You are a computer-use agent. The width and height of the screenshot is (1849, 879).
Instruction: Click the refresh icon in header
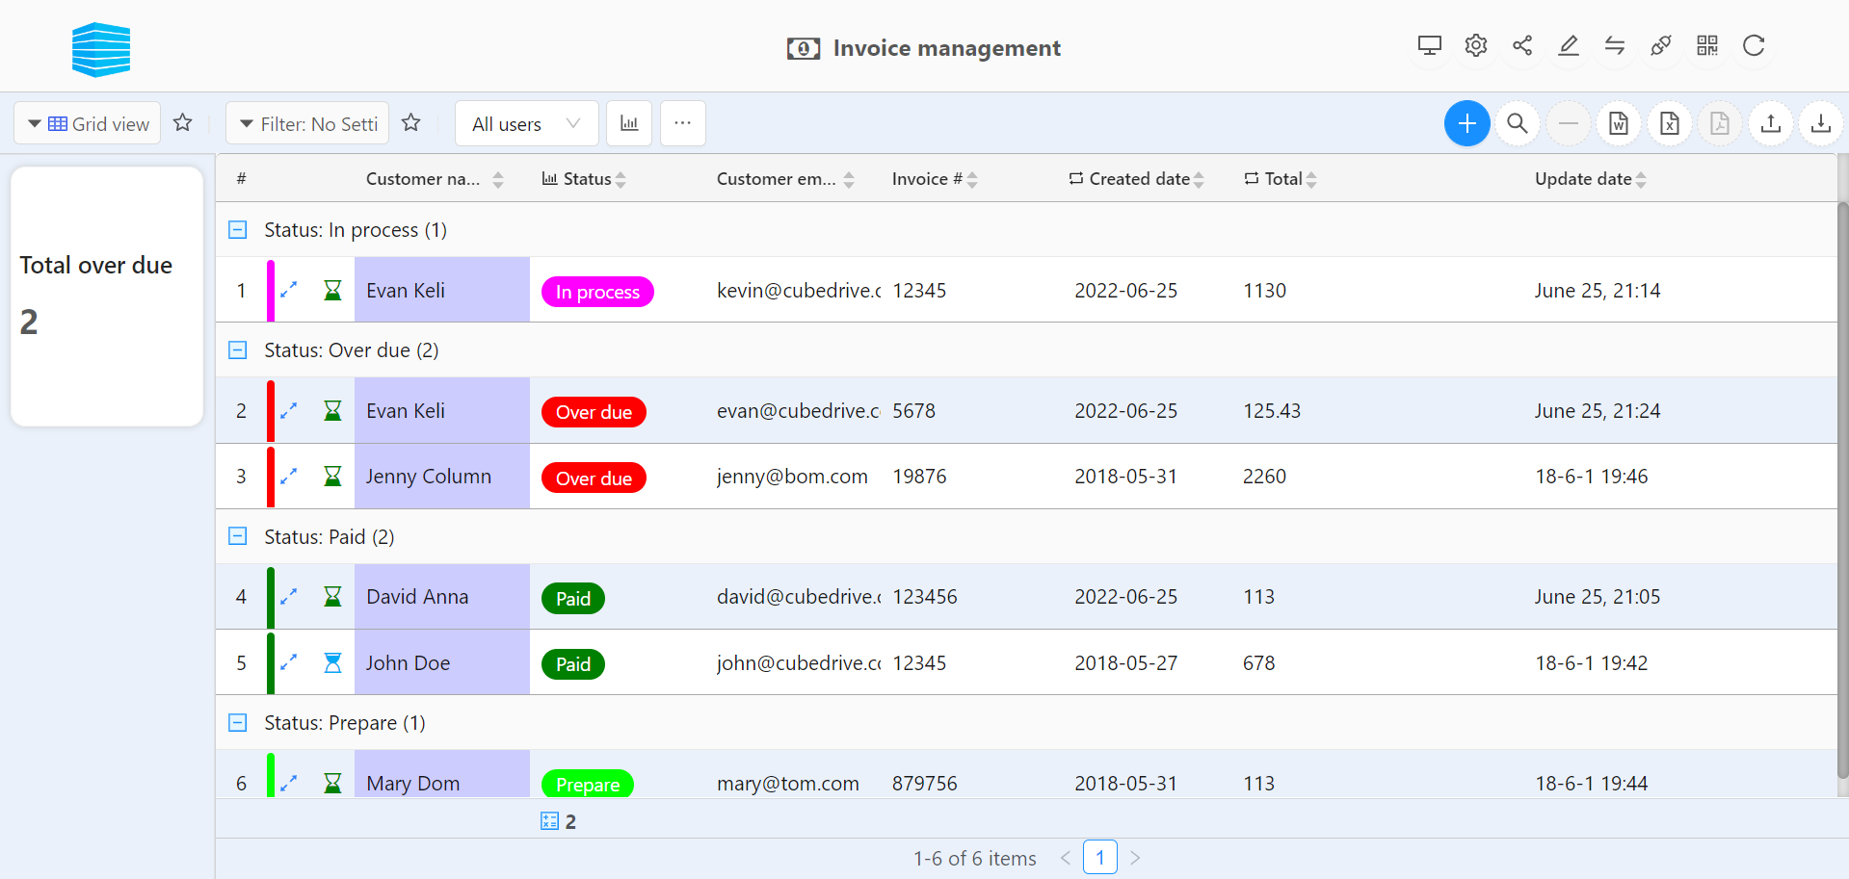coord(1753,45)
